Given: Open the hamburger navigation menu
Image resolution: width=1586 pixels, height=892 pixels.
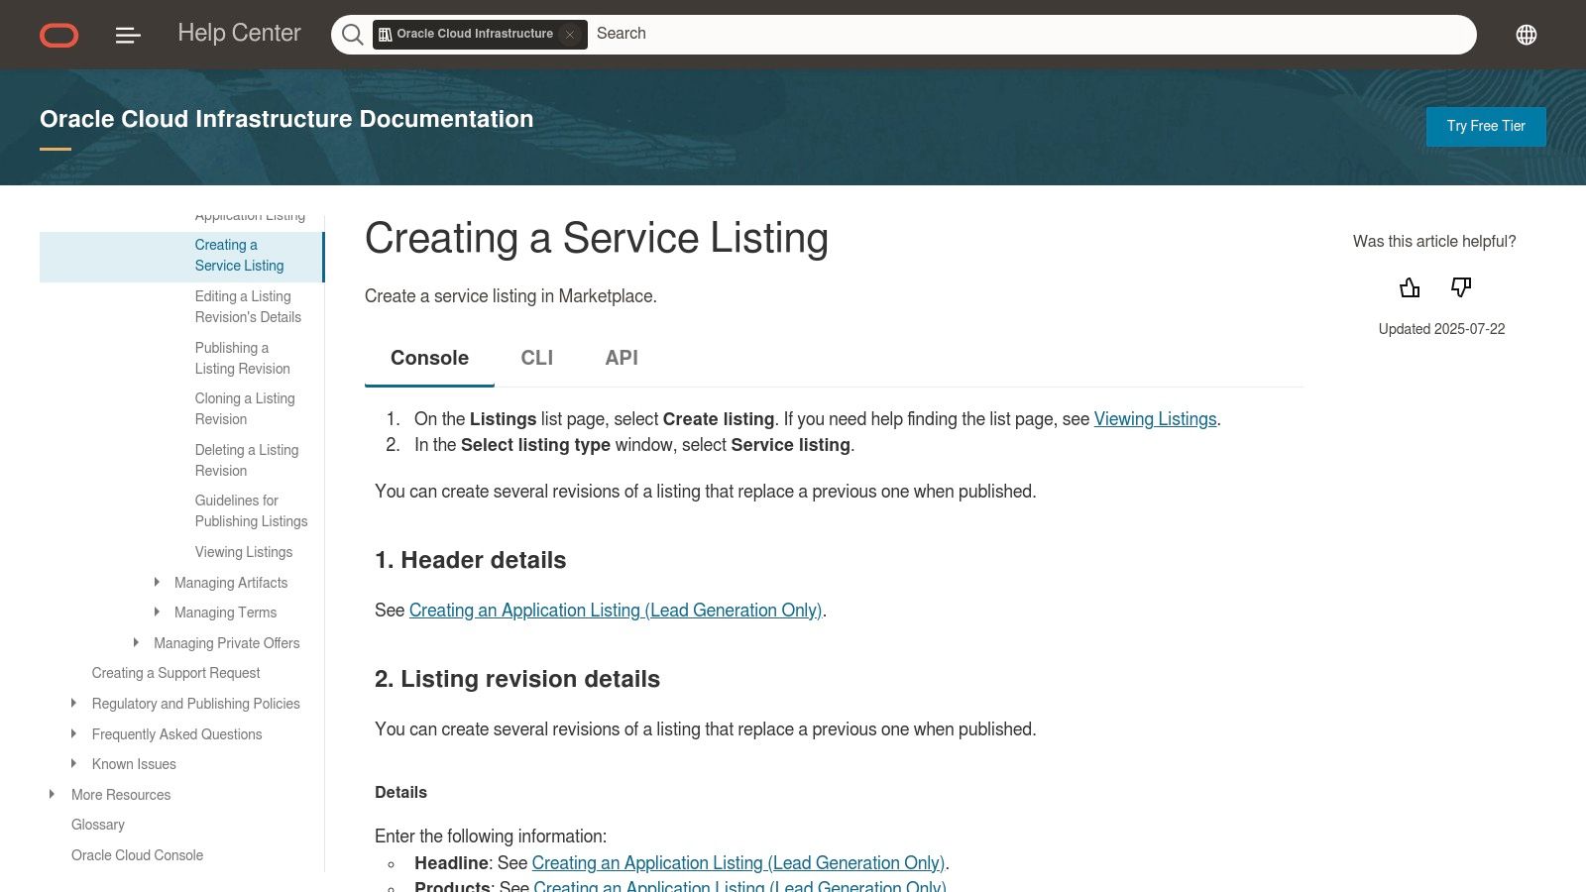Looking at the screenshot, I should (x=127, y=35).
